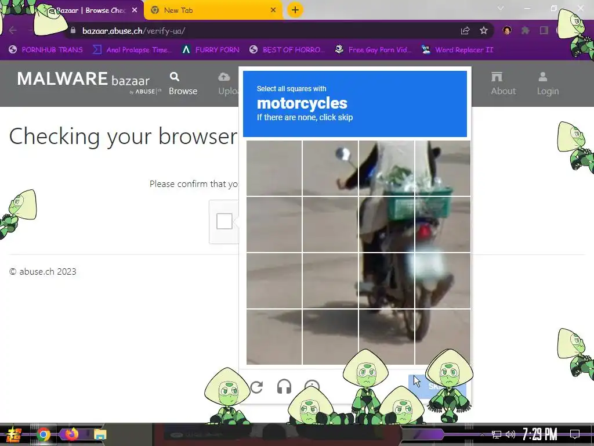This screenshot has width=594, height=446.
Task: Close the New Tab browser tab
Action: [273, 10]
